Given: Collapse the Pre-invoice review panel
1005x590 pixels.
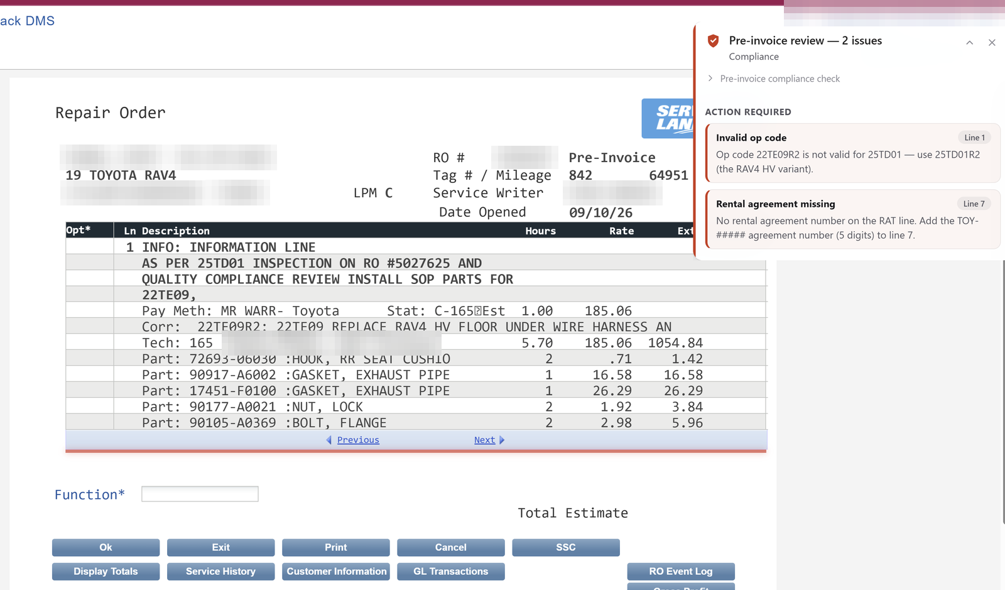Looking at the screenshot, I should pos(969,43).
